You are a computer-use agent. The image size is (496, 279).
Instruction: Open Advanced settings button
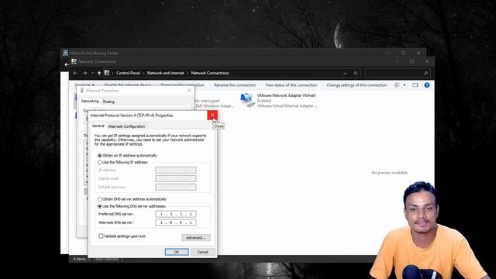196,238
